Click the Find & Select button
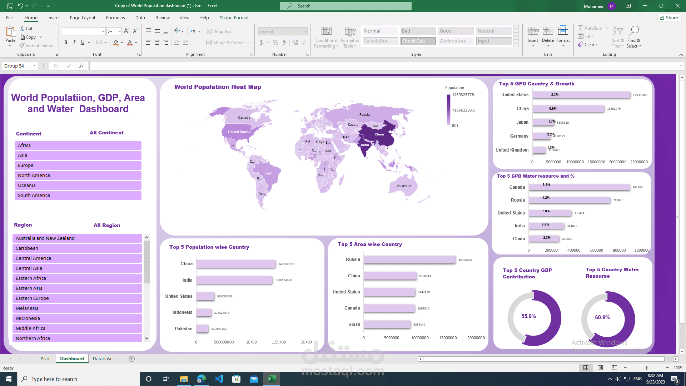 coord(634,37)
